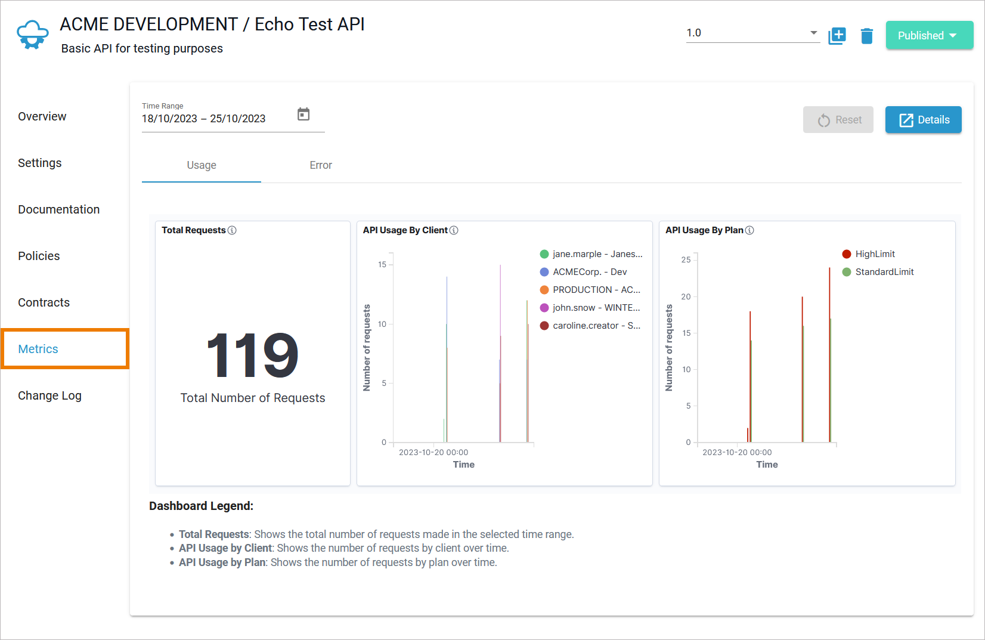This screenshot has width=985, height=640.
Task: Click the cloud logo in the header
Action: point(32,34)
